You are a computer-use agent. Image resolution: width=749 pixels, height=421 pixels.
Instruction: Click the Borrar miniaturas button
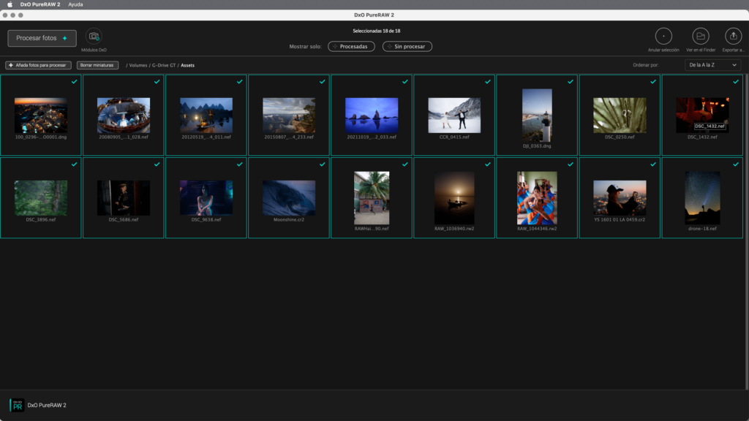click(x=97, y=65)
